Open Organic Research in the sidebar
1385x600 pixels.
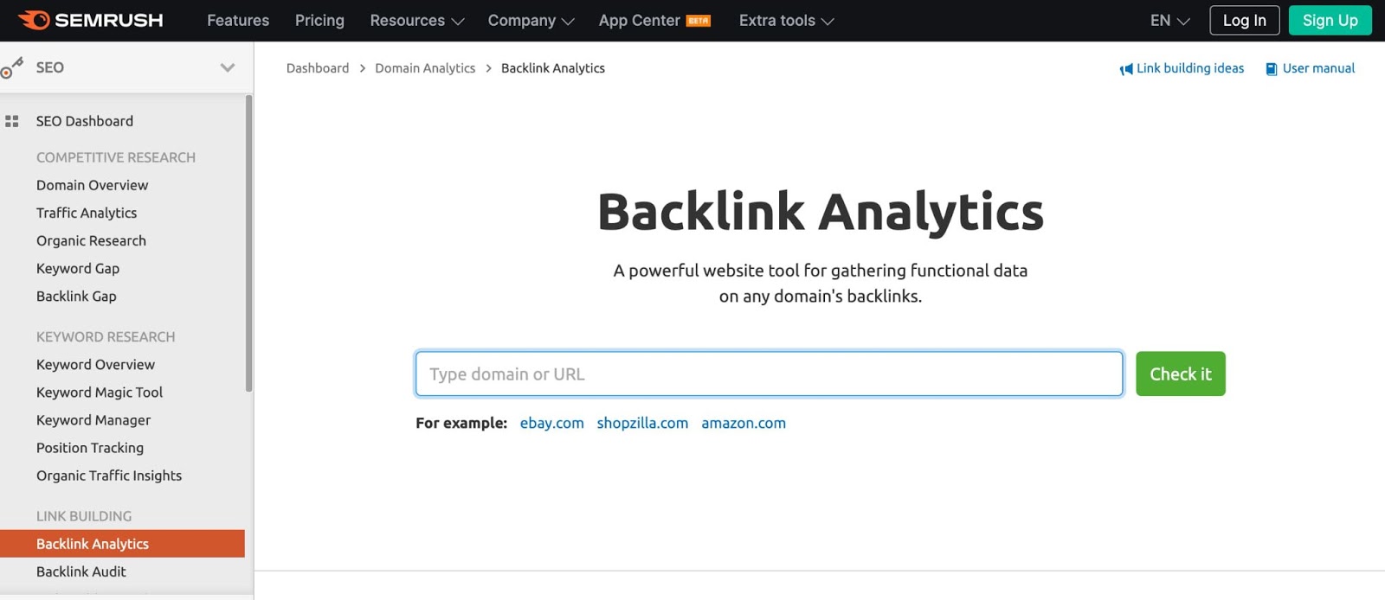91,240
